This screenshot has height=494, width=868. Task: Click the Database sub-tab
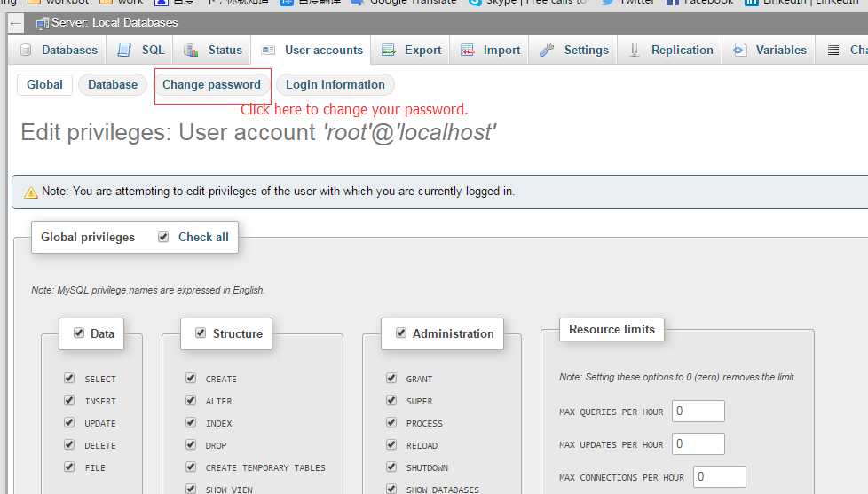[x=113, y=84]
